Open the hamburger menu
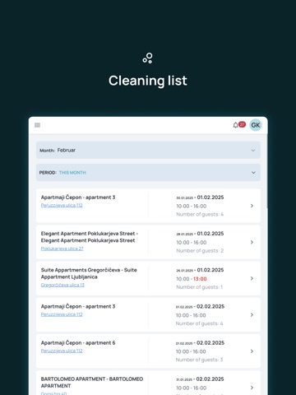296x395 pixels. tap(37, 125)
